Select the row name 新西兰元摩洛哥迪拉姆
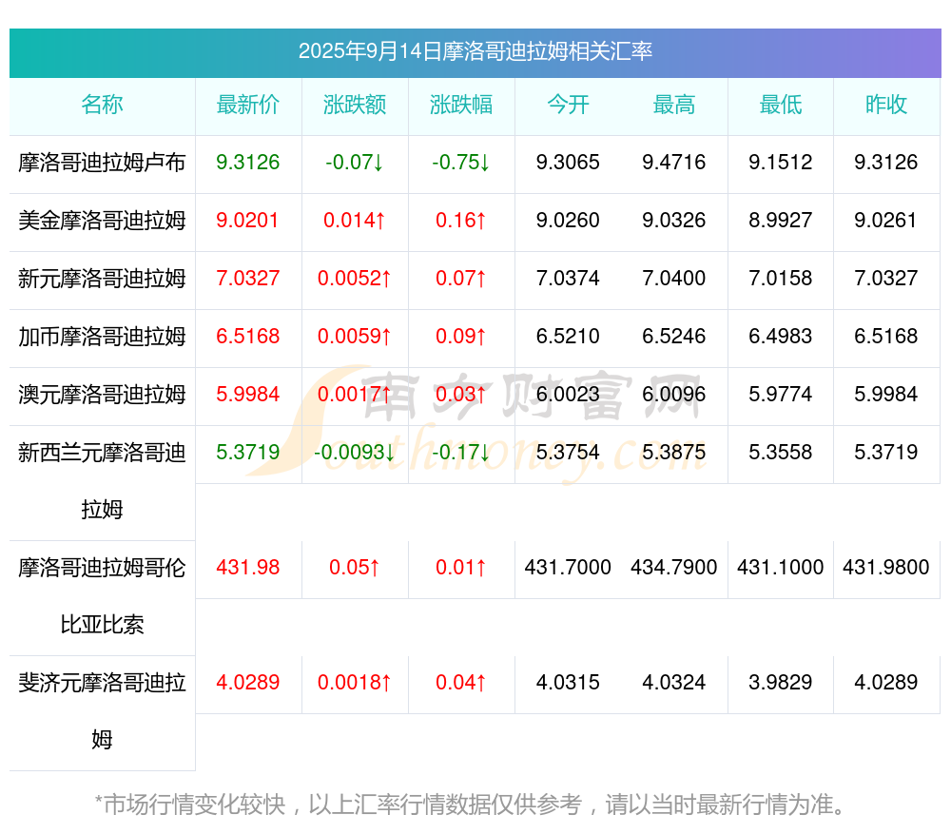951x834 pixels. click(102, 481)
